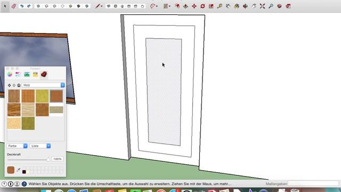Go back in material library navigation
Viewport: 341px width, 192px height.
pos(9,85)
